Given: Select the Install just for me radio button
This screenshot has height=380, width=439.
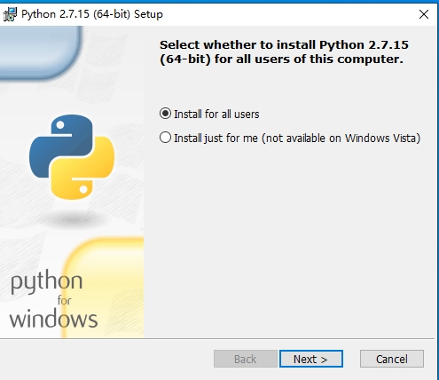Looking at the screenshot, I should click(x=165, y=138).
